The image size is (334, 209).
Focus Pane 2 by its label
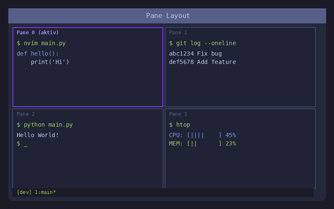click(x=25, y=114)
